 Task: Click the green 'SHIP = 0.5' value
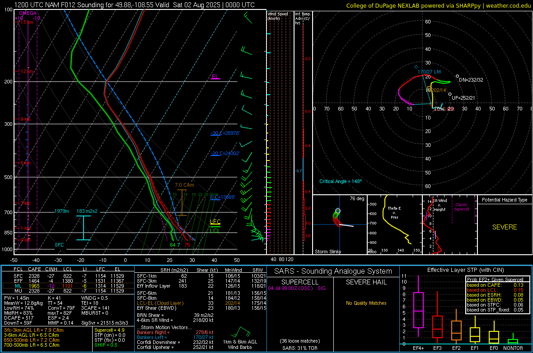(106, 345)
